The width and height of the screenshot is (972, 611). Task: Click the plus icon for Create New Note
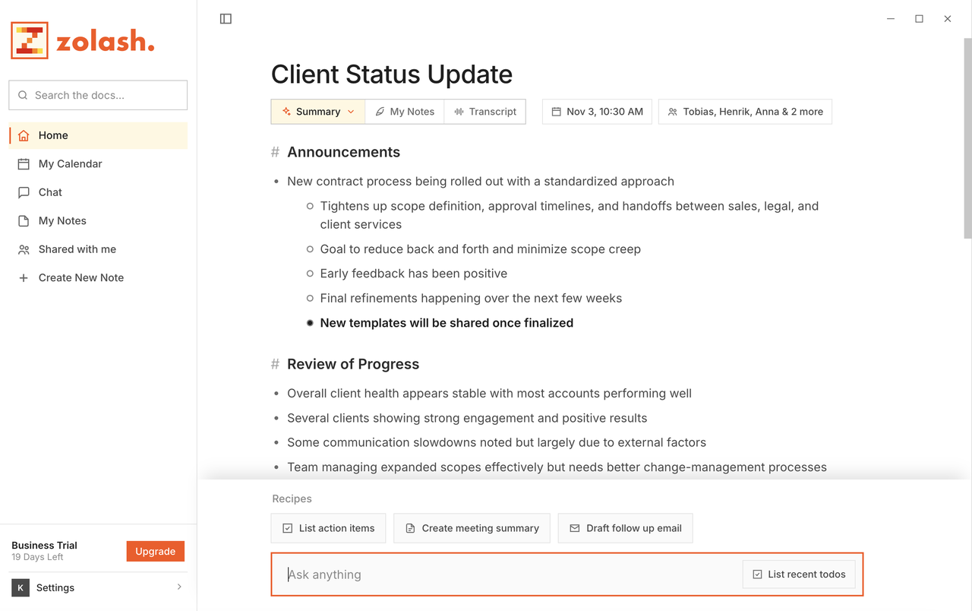[24, 278]
